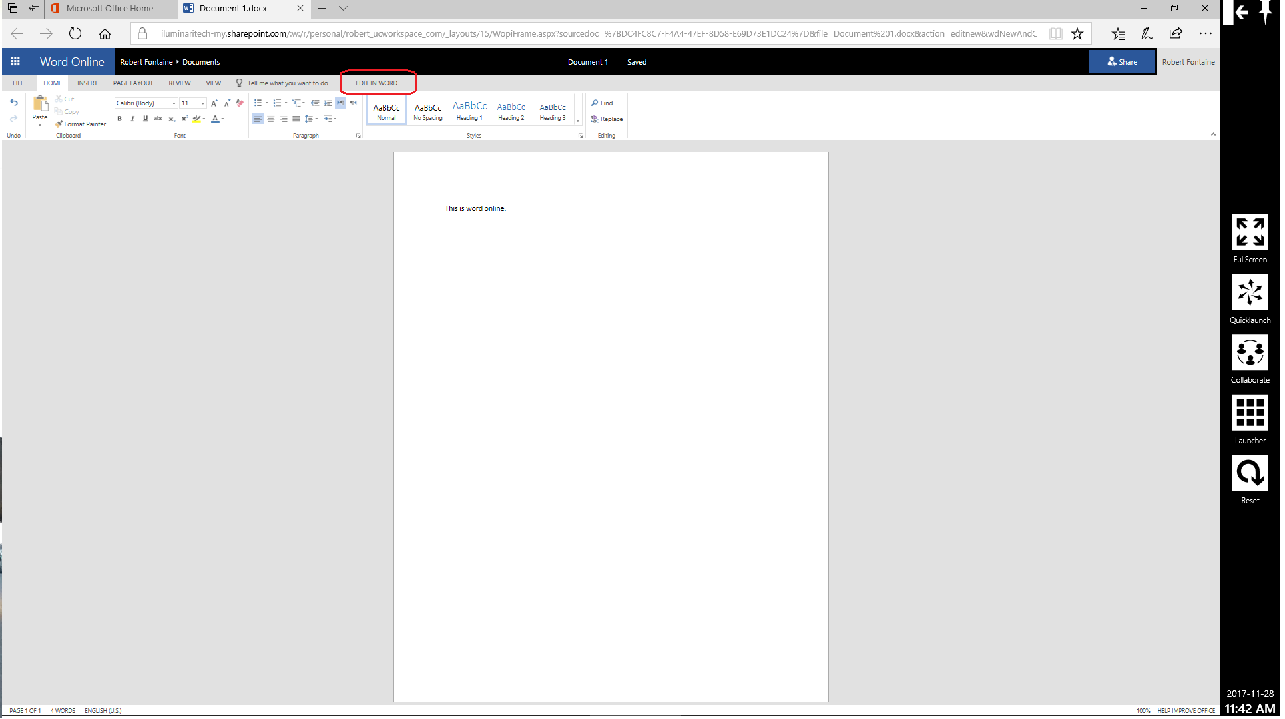Expand the Styles gallery arrow
The width and height of the screenshot is (1285, 719).
click(x=577, y=120)
